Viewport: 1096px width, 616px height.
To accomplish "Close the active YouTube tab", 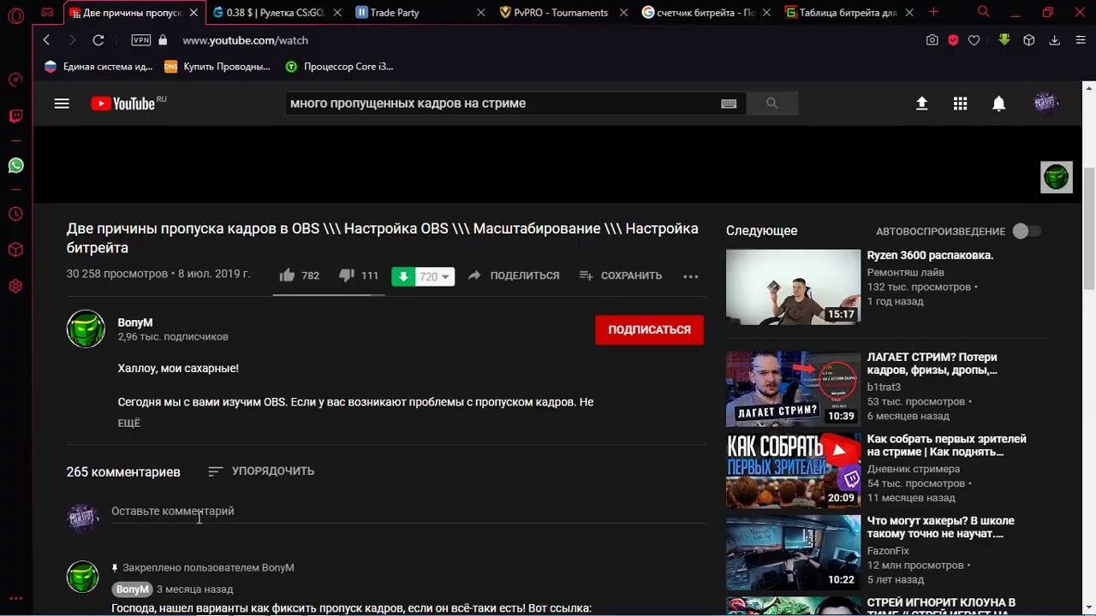I will point(194,13).
